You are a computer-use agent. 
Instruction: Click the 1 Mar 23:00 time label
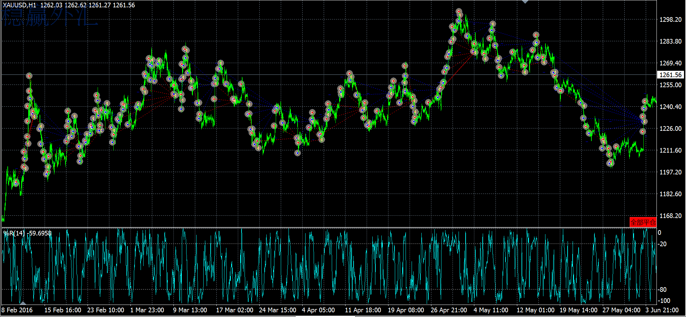pos(147,310)
